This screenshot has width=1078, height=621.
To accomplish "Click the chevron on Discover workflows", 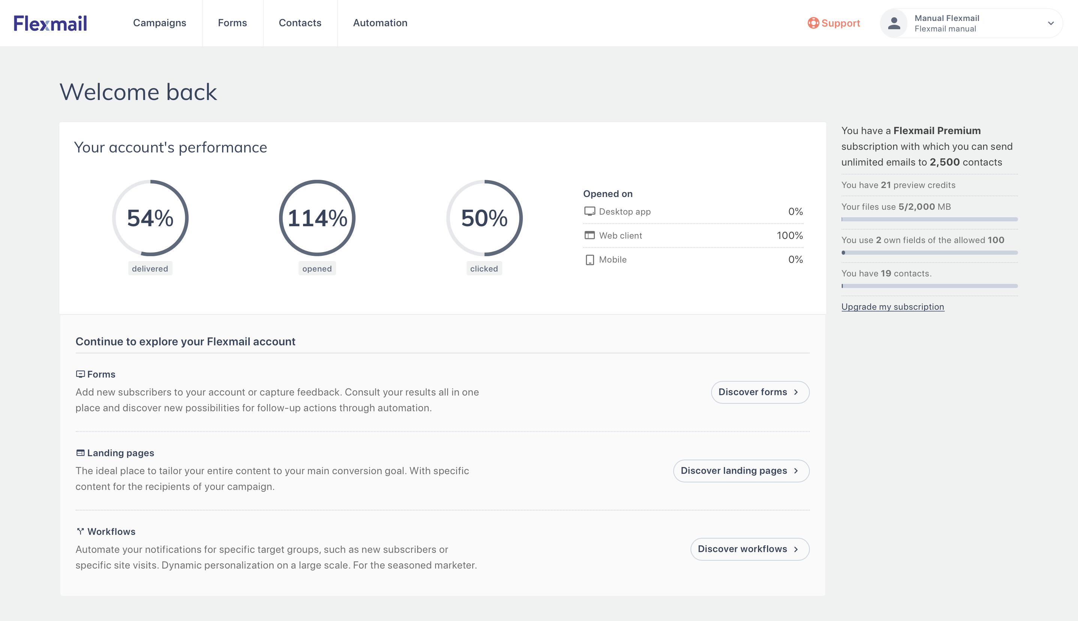I will 796,549.
